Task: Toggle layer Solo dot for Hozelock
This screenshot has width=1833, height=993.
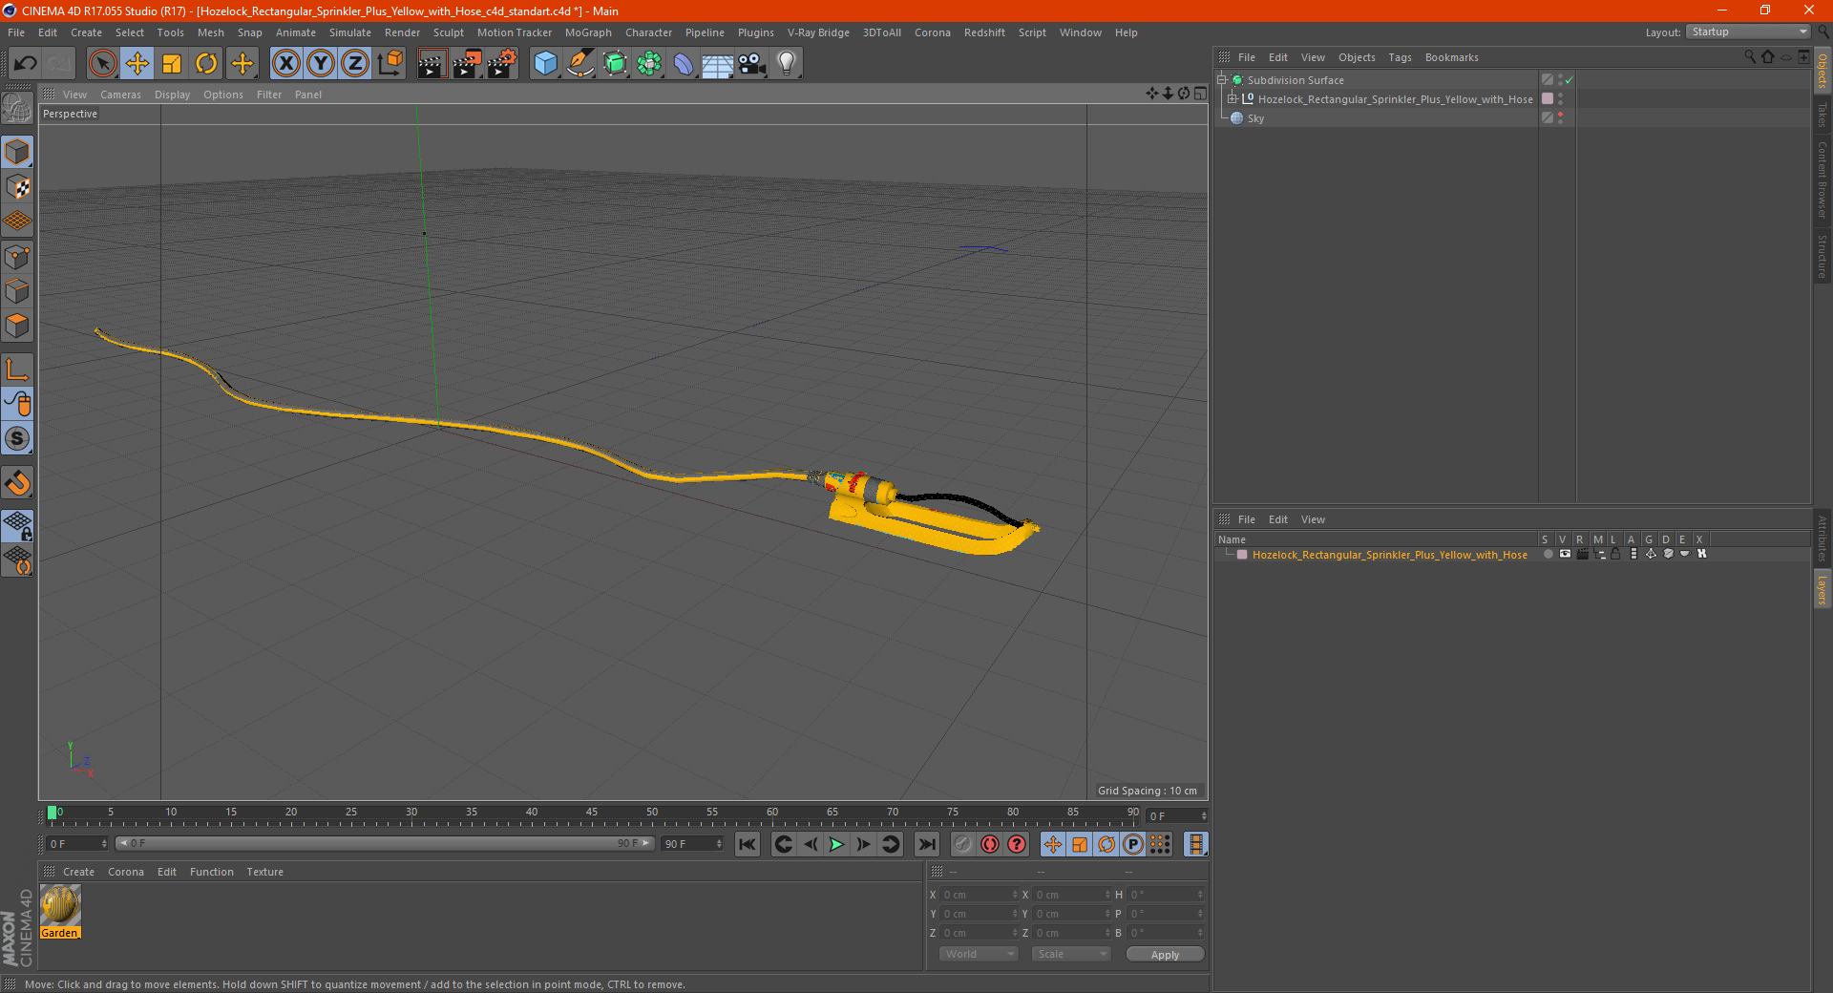Action: click(1548, 554)
